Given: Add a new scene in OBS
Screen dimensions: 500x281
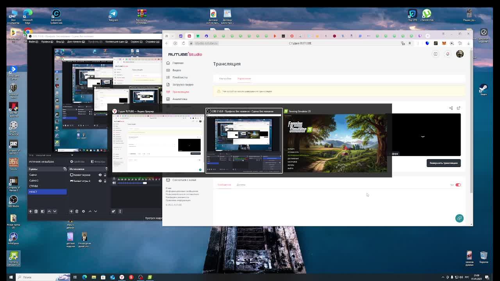Looking at the screenshot, I should tap(30, 211).
